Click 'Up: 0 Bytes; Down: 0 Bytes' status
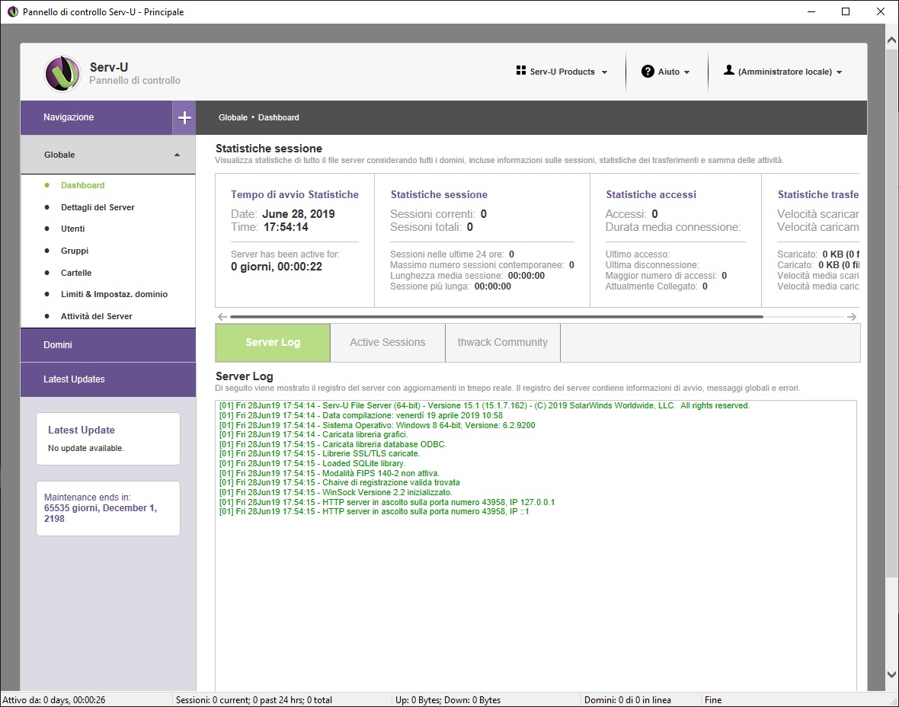Screen dimensions: 899x707 (448, 699)
